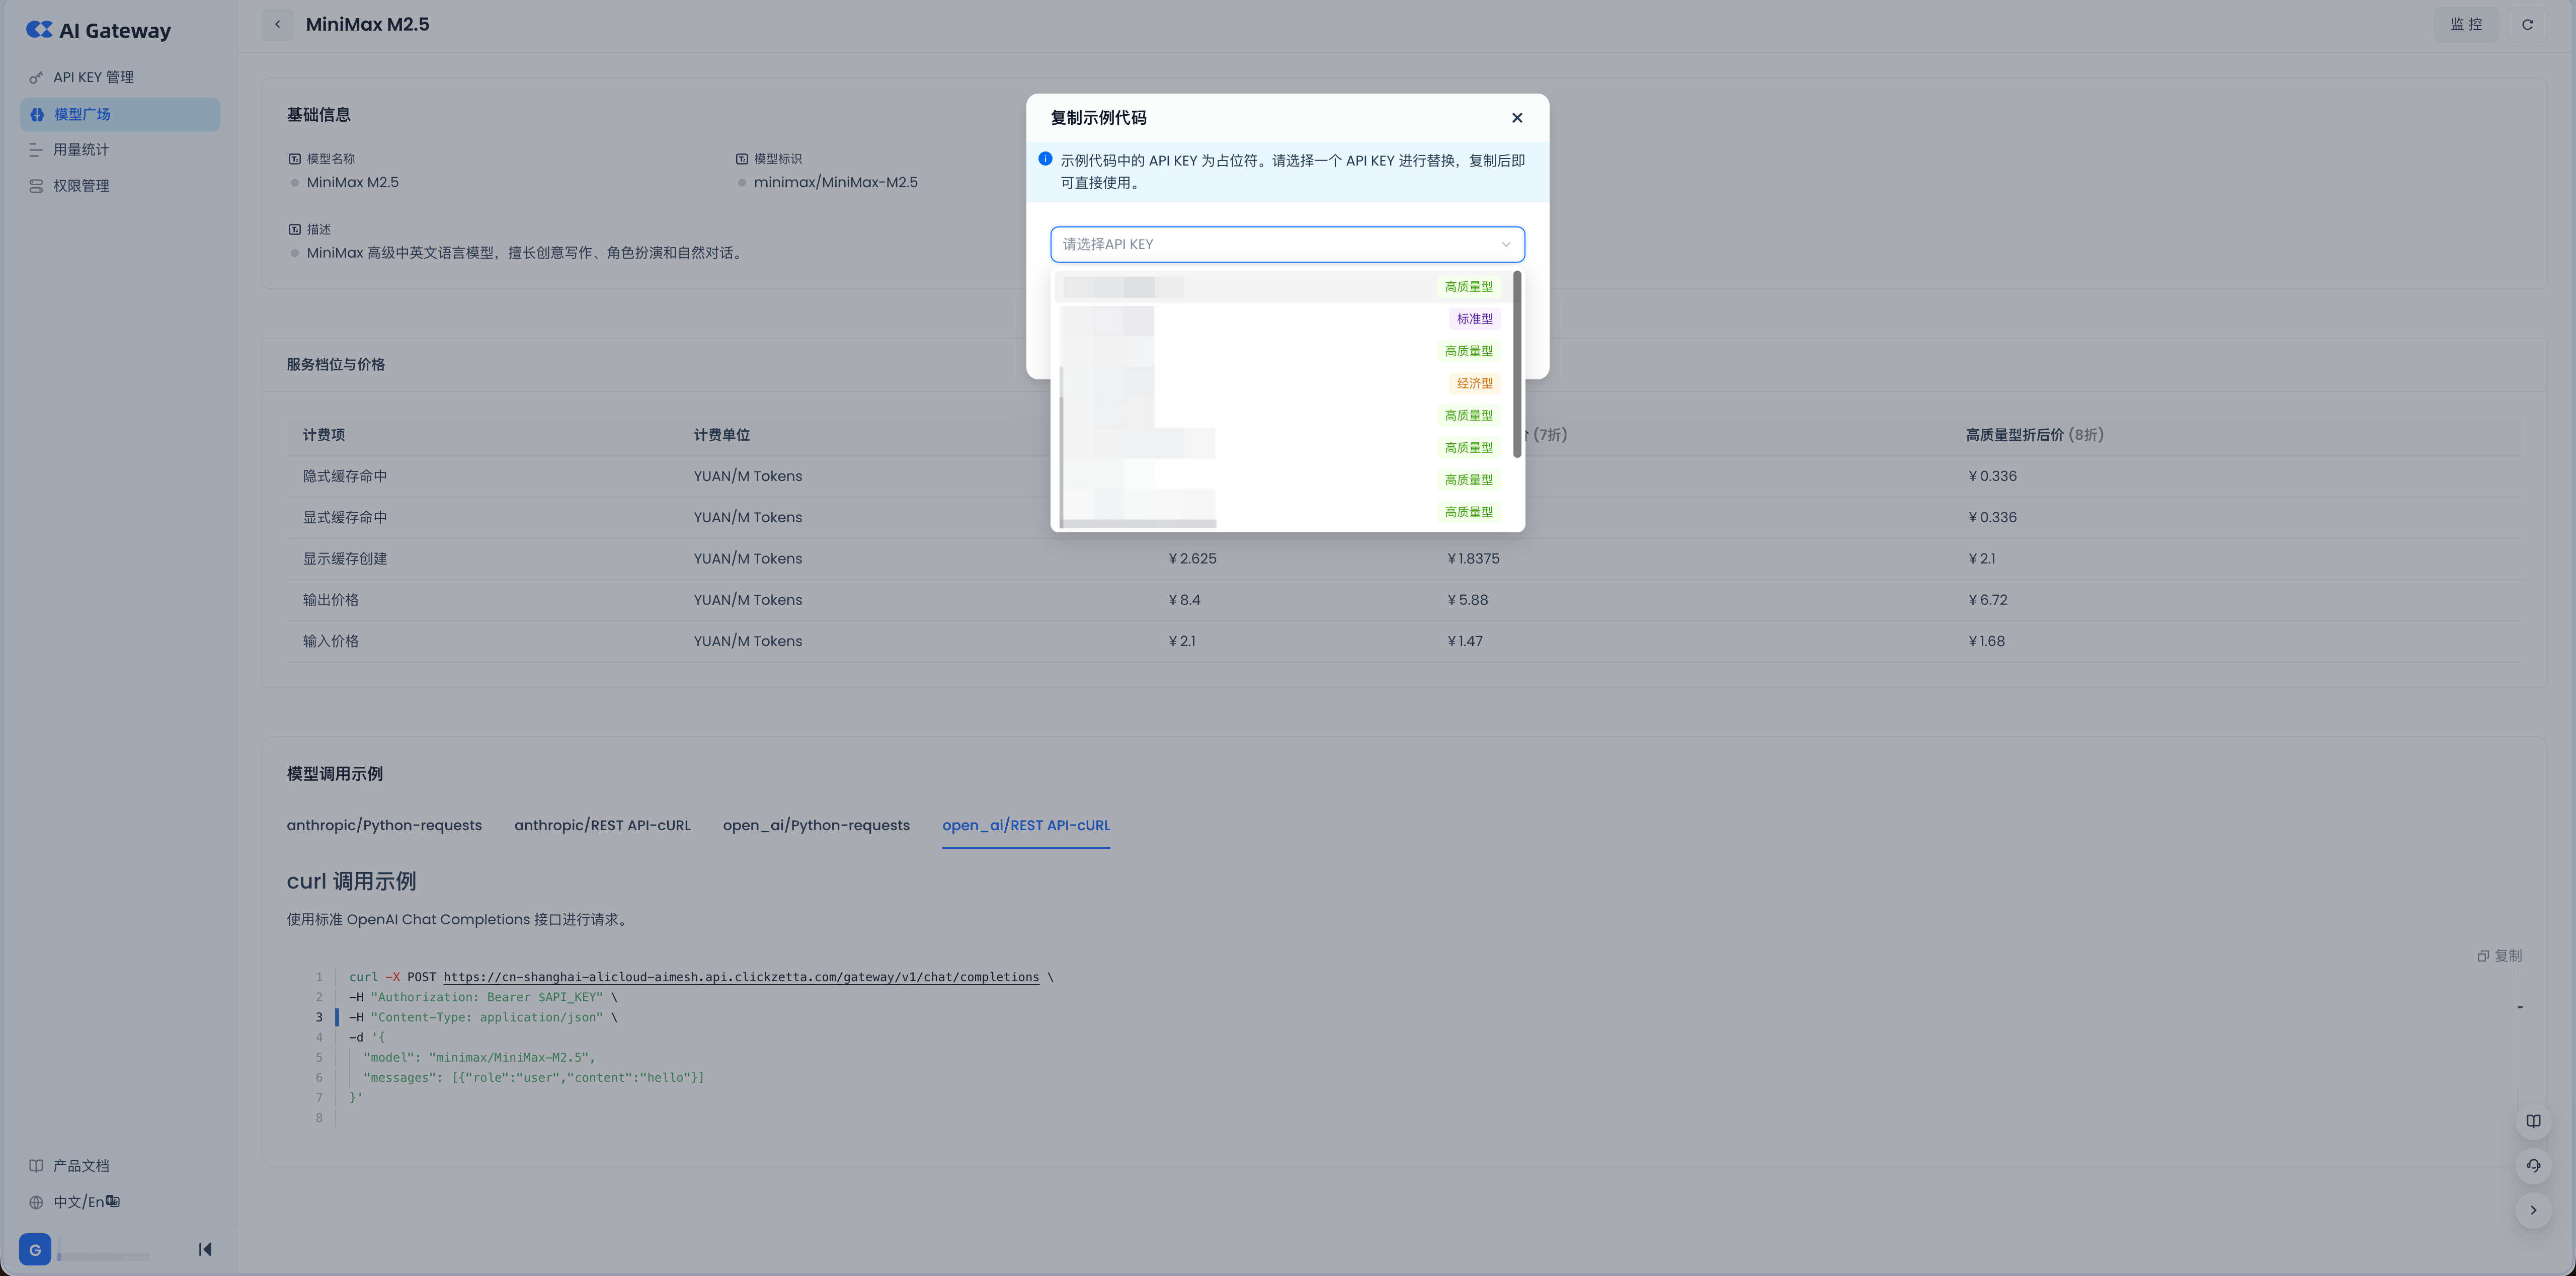Open the user avatar G menu
Image resolution: width=2576 pixels, height=1276 pixels.
click(x=35, y=1249)
